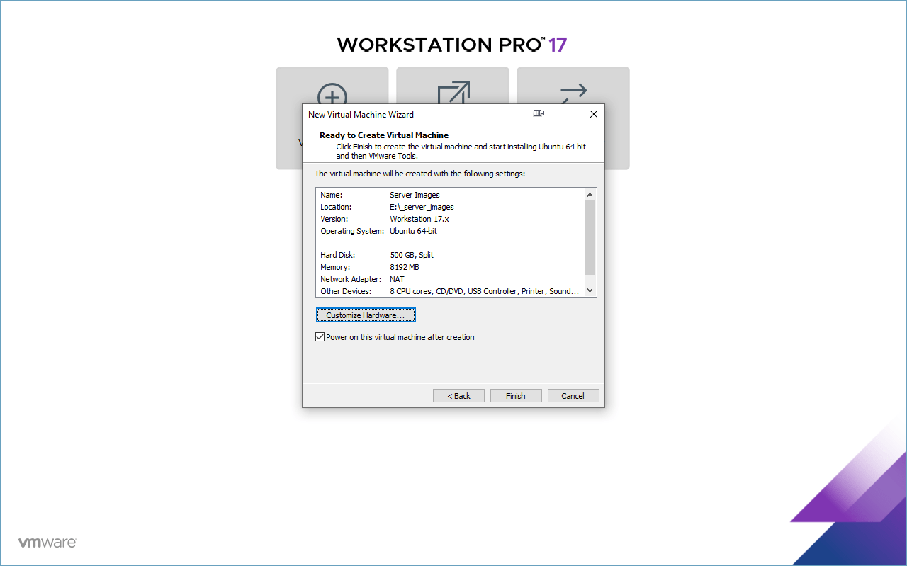The image size is (907, 566).
Task: Click the settings list scrollbar thumb
Action: point(590,237)
